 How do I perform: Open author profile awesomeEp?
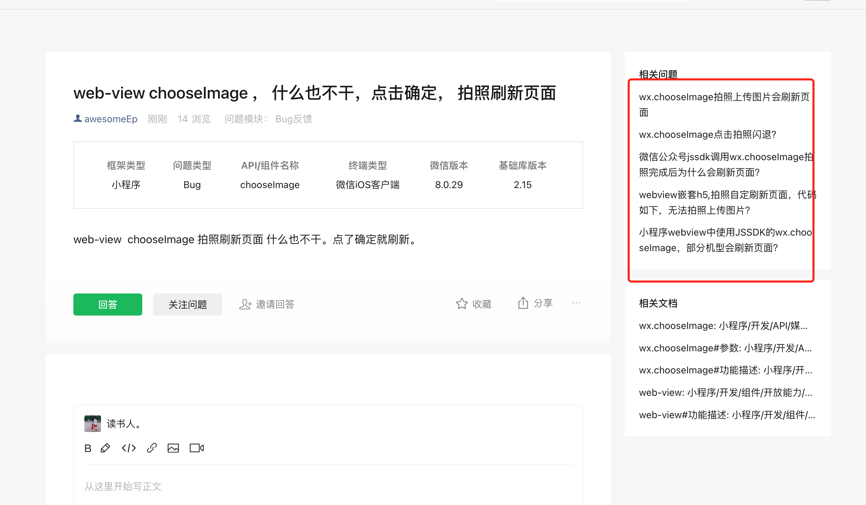[110, 119]
